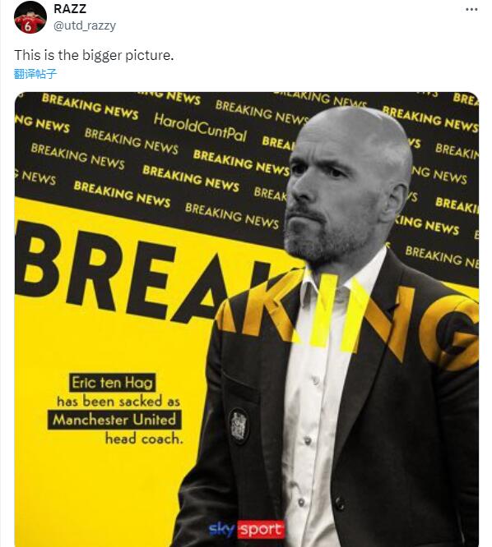This screenshot has width=492, height=547.
Task: Open the RAZZ display name profile link
Action: [70, 9]
